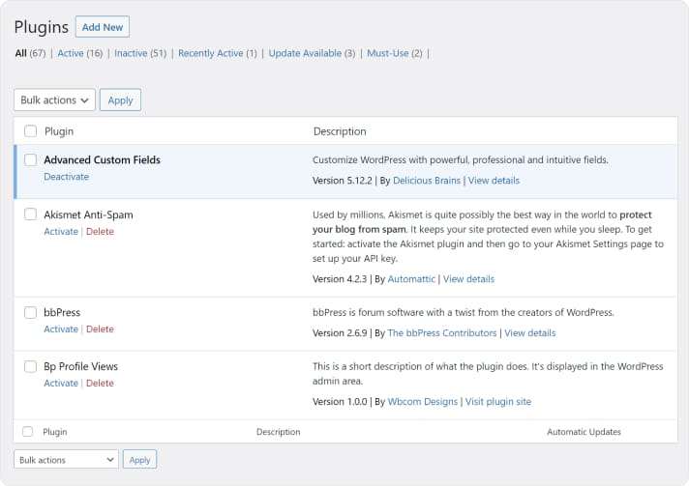The height and width of the screenshot is (486, 689).
Task: Open the bottom Bulk actions dropdown
Action: (66, 460)
